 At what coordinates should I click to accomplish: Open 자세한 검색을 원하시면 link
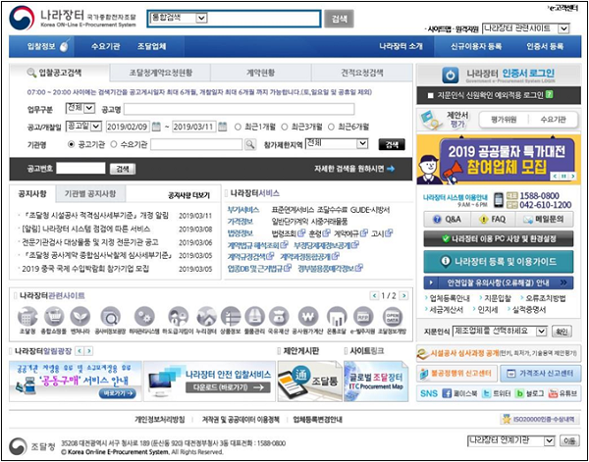[354, 169]
